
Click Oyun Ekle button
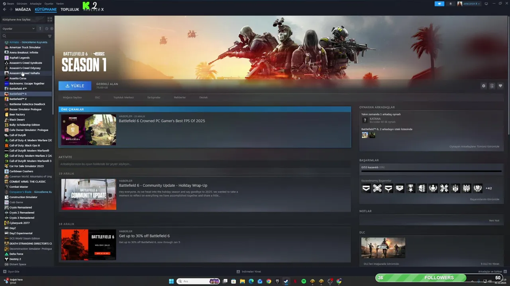click(x=11, y=272)
